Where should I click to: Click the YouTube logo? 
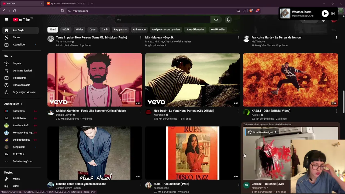tap(22, 19)
